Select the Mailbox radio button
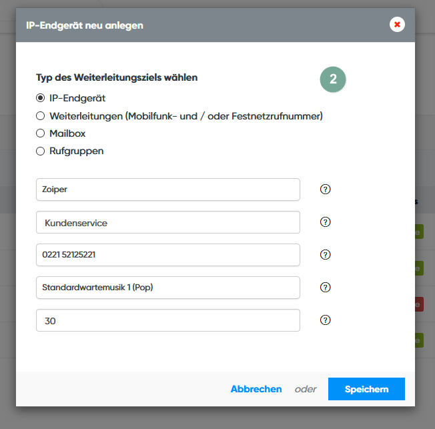Viewport: 435px width, 429px height. [x=40, y=133]
